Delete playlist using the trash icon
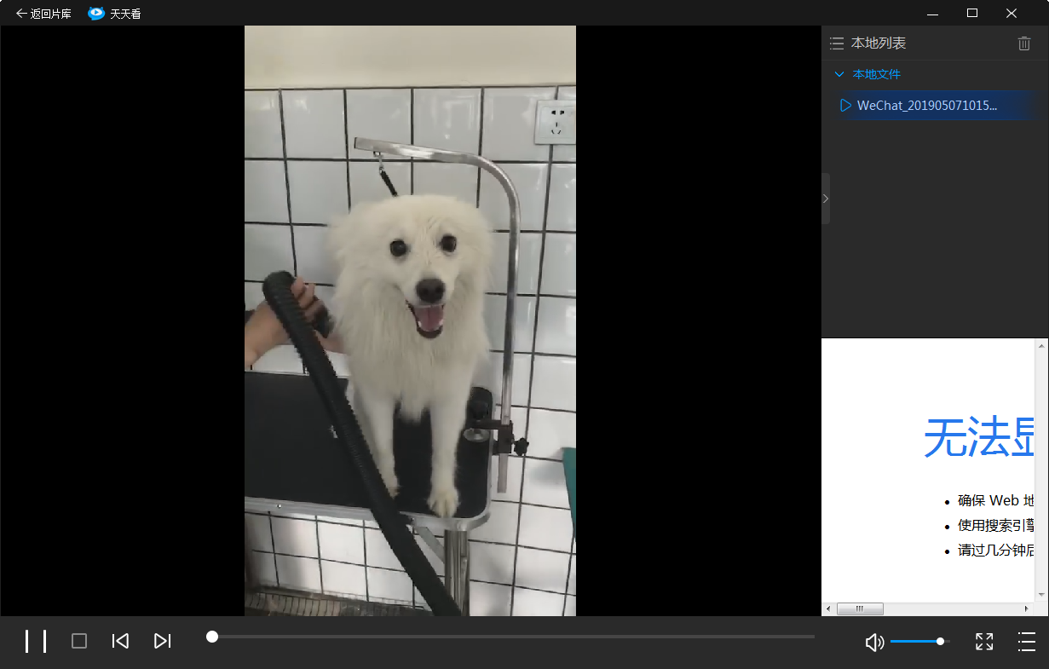 click(1024, 43)
